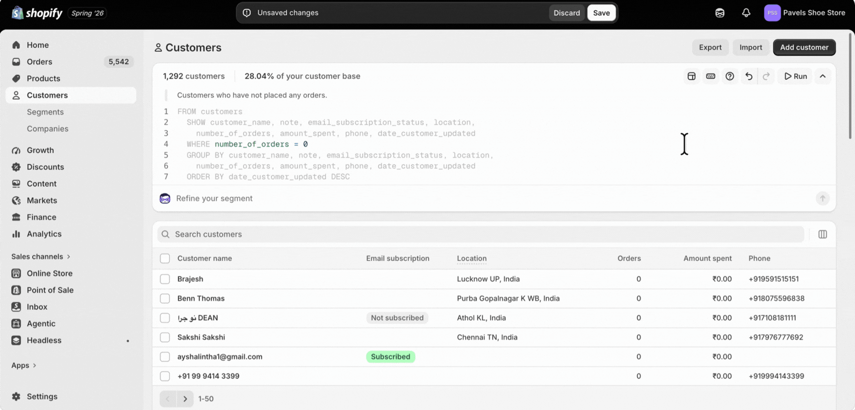Toggle the select-all customers checkbox
This screenshot has width=855, height=410.
(x=165, y=258)
